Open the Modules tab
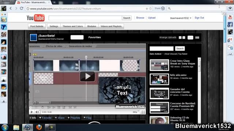The width and height of the screenshot is (234, 131). pyautogui.click(x=92, y=26)
